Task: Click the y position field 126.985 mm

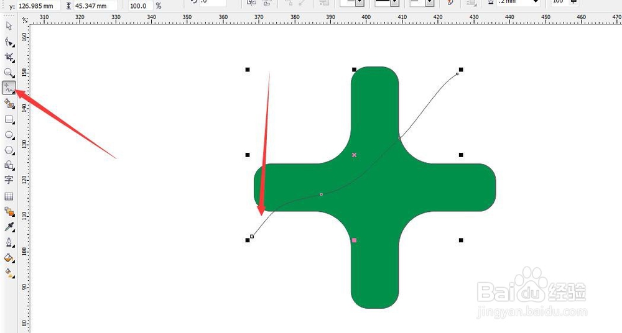Action: (39, 6)
